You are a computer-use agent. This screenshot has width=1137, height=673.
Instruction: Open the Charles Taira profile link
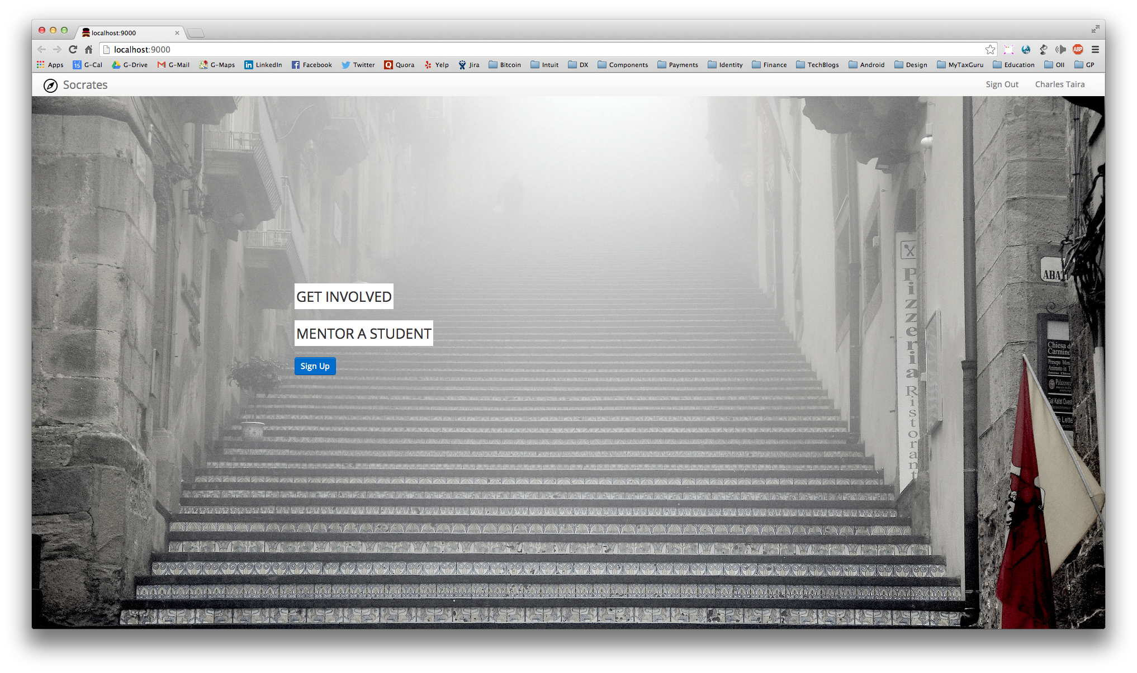point(1059,84)
